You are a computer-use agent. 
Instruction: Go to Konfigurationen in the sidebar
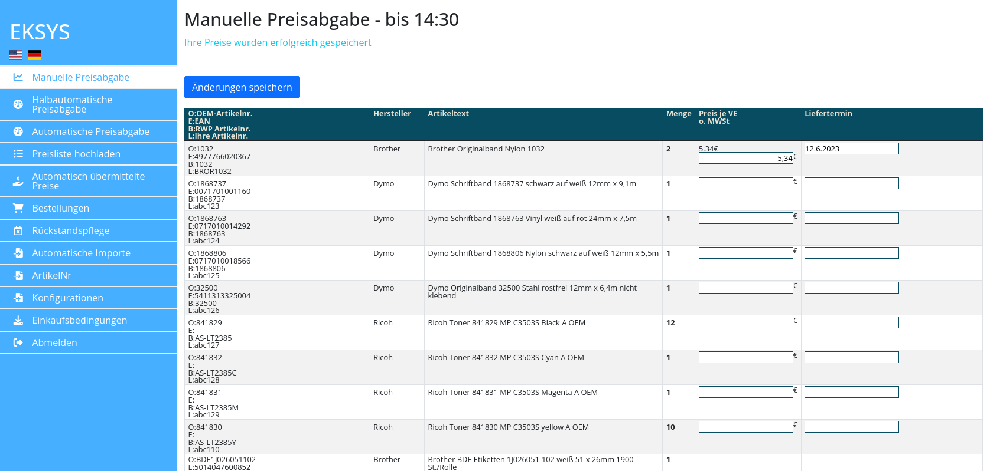coord(67,298)
